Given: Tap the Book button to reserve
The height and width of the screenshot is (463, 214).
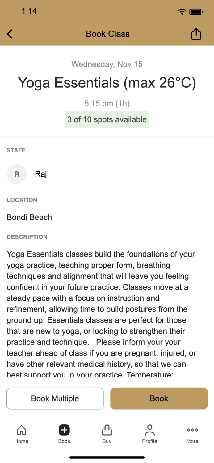Looking at the screenshot, I should click(159, 398).
